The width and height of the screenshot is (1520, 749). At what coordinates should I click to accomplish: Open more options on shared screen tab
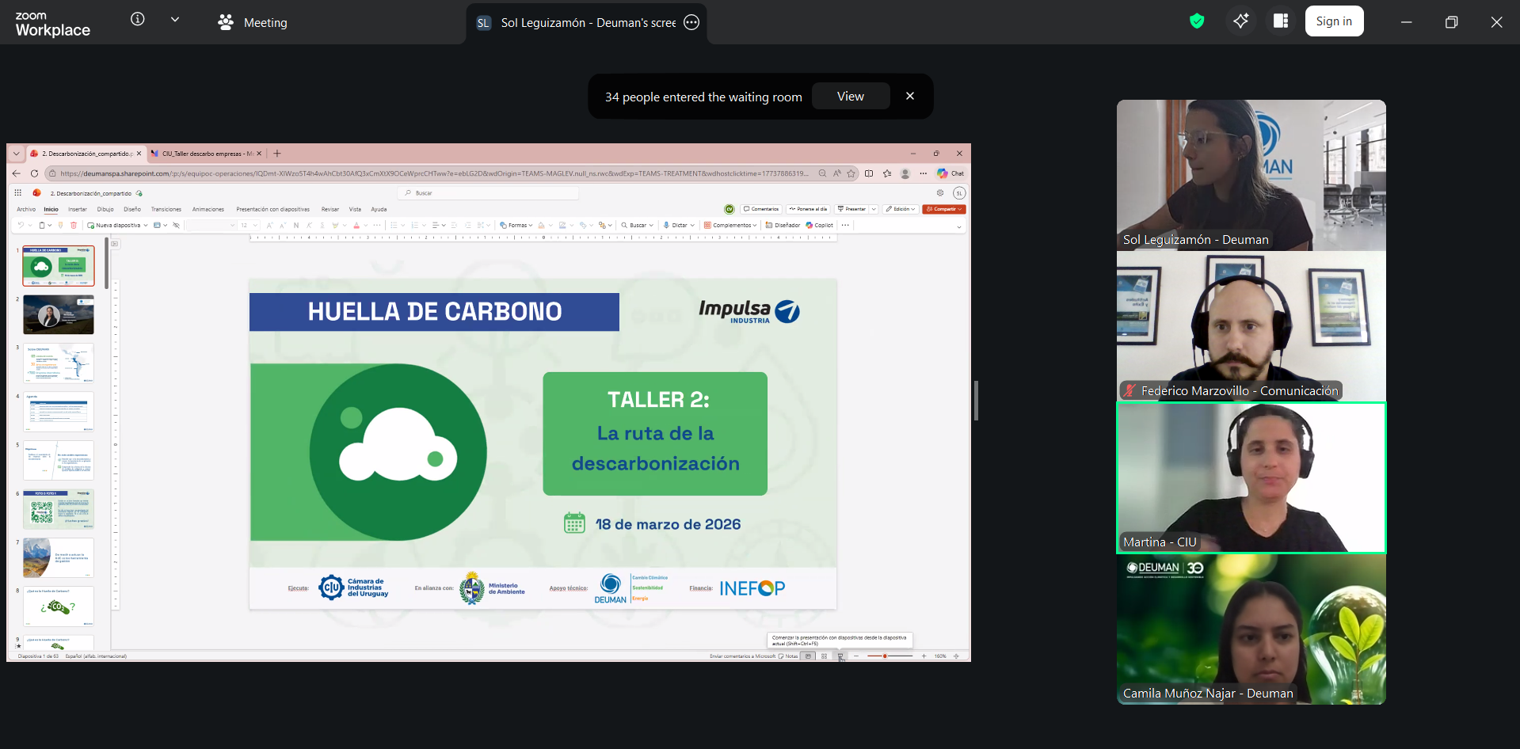691,22
